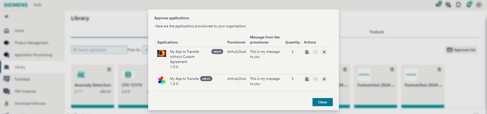Viewport: 487px width, 114px height.
Task: Click the colorful flower app thumbnail
Action: coord(162,81)
